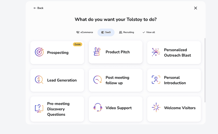Show all templates with View all

click(x=149, y=32)
